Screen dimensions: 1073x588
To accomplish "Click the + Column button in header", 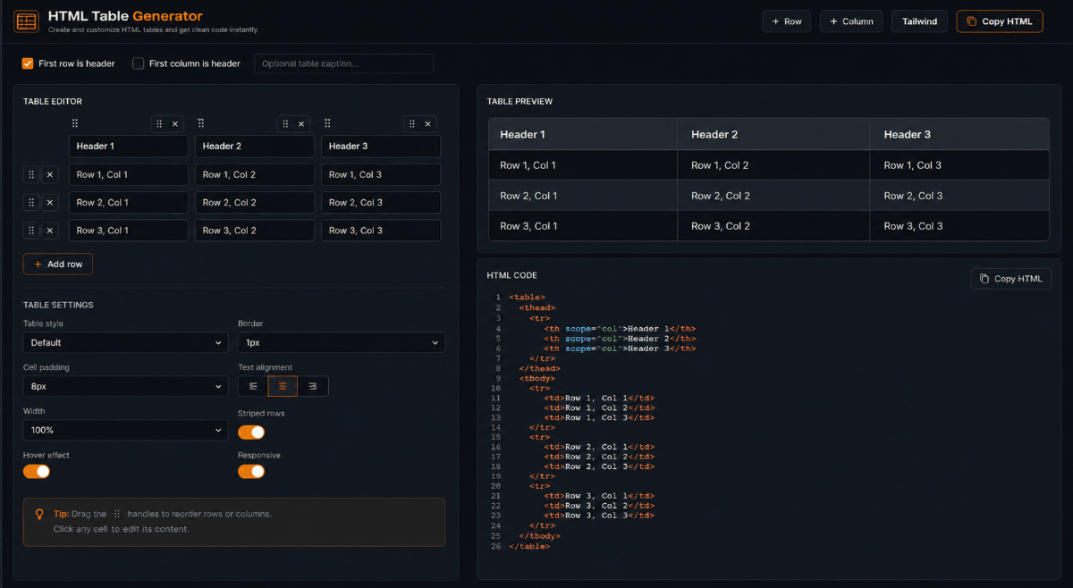I will (851, 21).
